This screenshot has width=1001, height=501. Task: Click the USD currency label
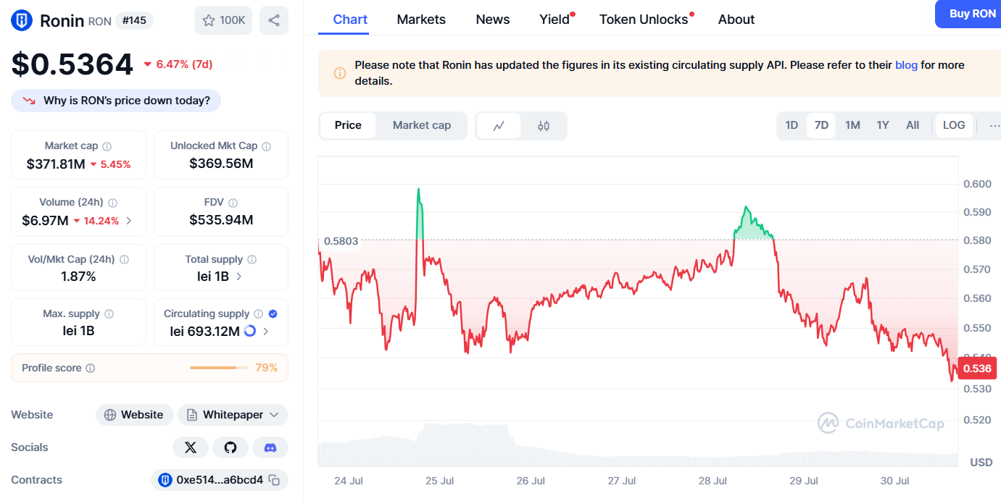[981, 462]
